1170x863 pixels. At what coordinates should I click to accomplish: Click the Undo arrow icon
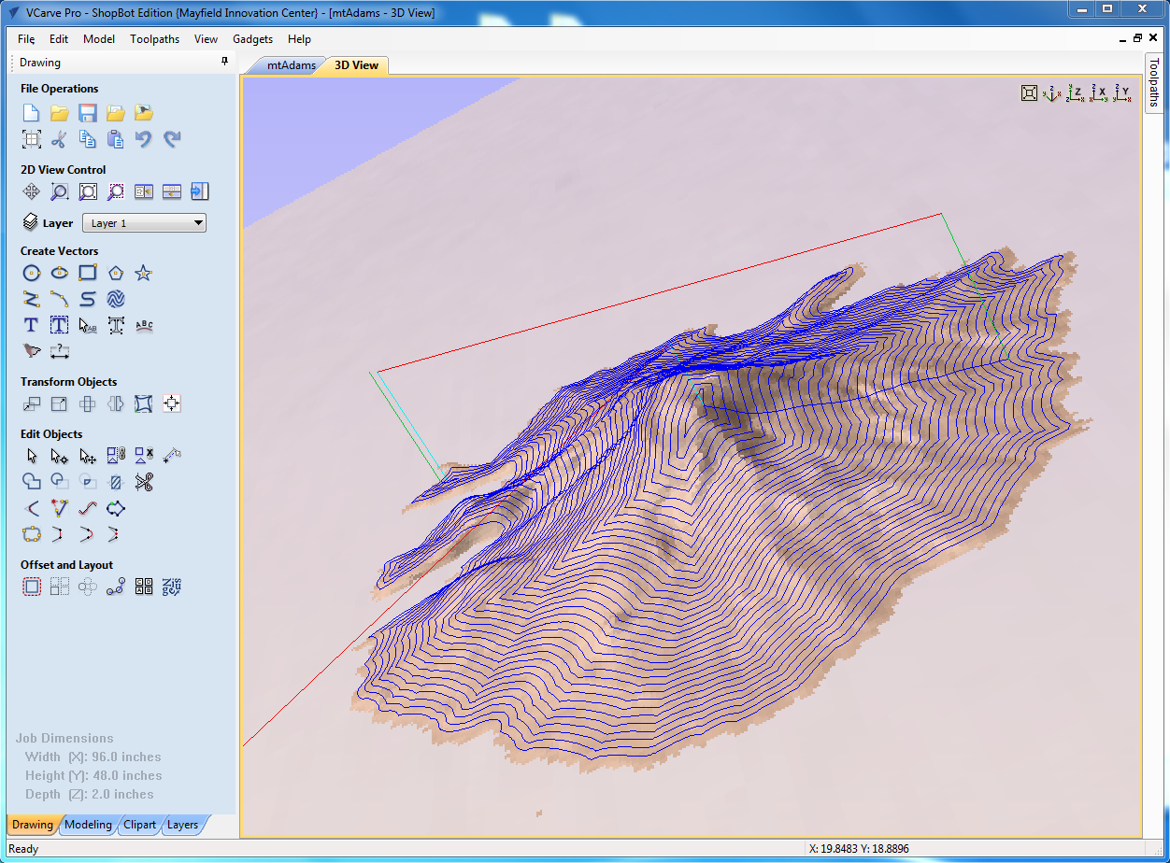pyautogui.click(x=143, y=139)
